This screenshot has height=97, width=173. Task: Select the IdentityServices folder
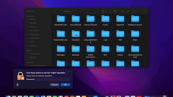pos(61,20)
